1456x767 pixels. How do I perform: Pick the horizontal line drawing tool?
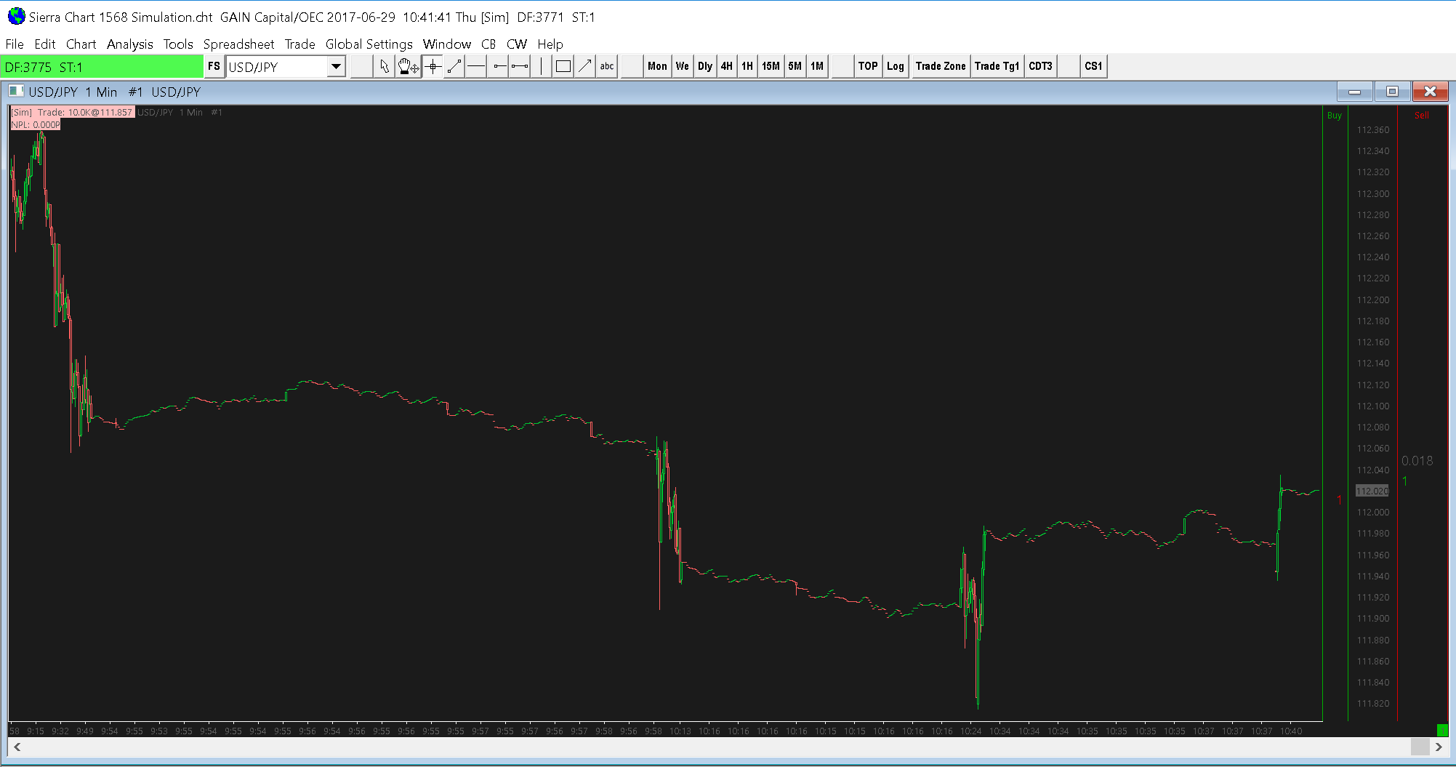click(476, 67)
